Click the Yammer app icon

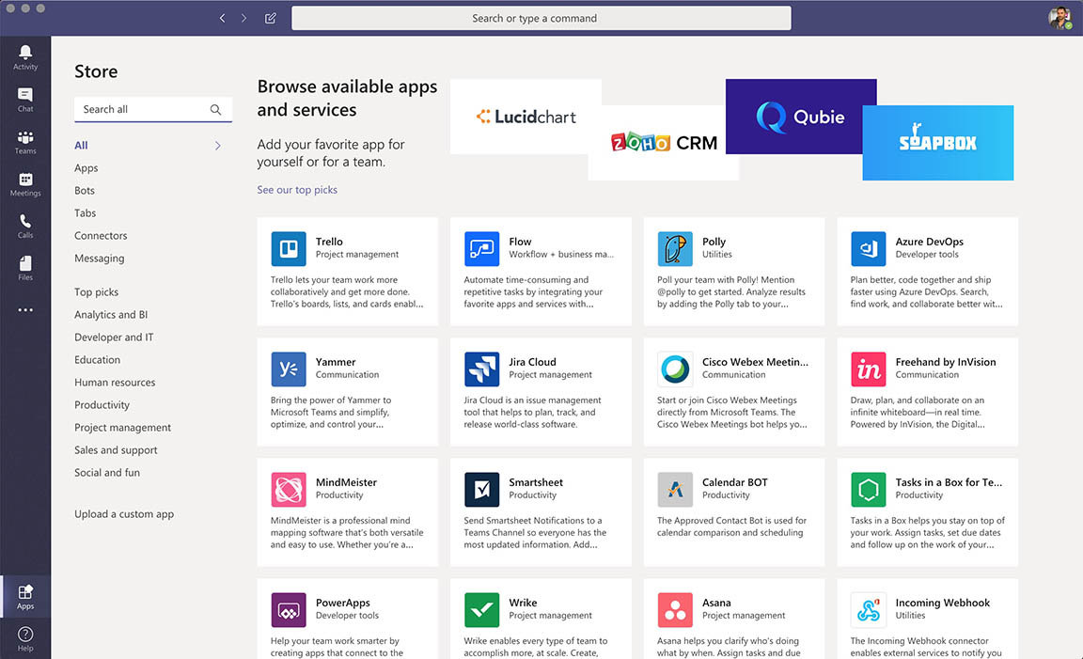pyautogui.click(x=289, y=369)
